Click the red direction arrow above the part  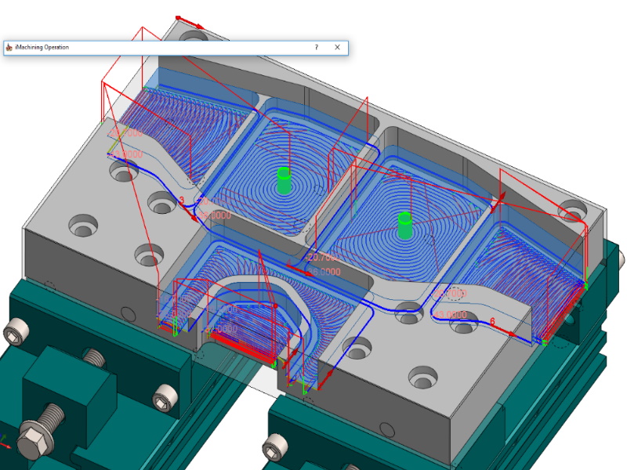[190, 21]
